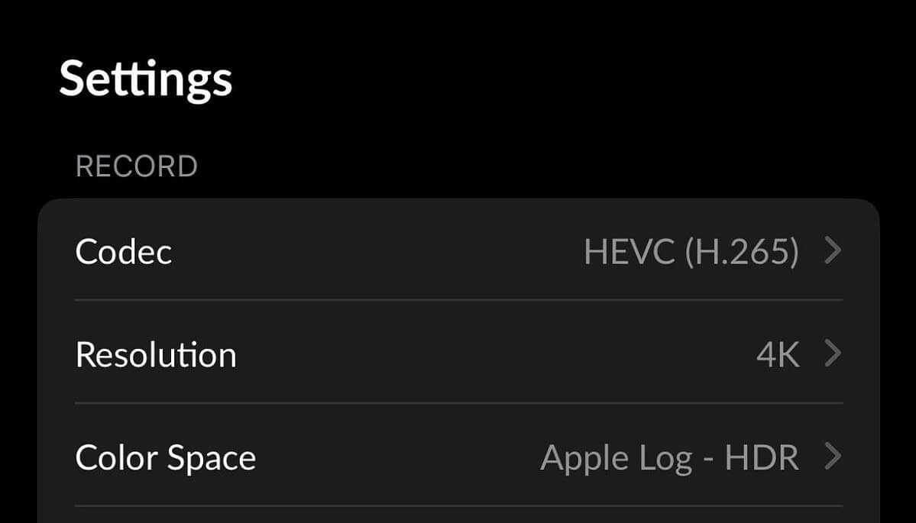Click the divider below Color Space row
916x523 pixels.
[x=458, y=505]
